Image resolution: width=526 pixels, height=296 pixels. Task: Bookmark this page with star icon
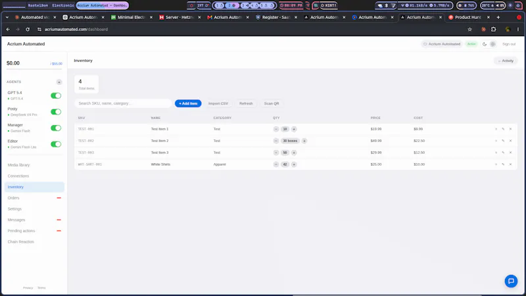coord(469,29)
